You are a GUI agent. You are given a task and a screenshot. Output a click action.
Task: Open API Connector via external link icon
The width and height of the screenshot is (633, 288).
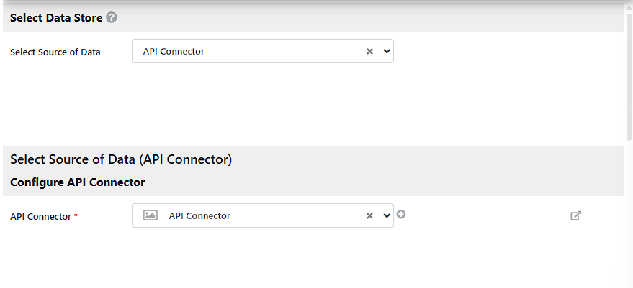pyautogui.click(x=576, y=215)
